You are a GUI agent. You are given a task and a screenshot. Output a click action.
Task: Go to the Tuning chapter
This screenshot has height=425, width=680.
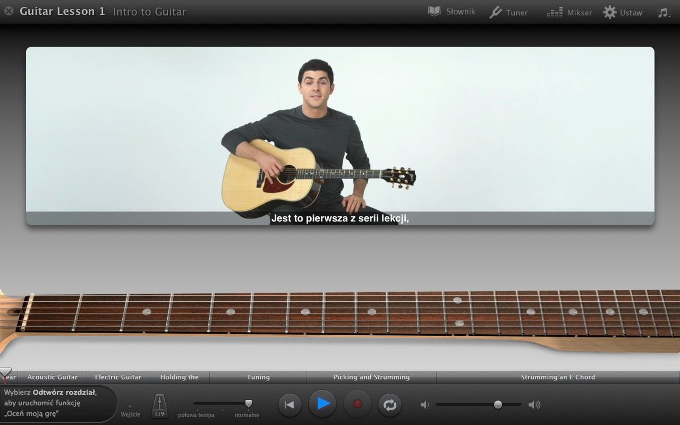click(x=258, y=377)
